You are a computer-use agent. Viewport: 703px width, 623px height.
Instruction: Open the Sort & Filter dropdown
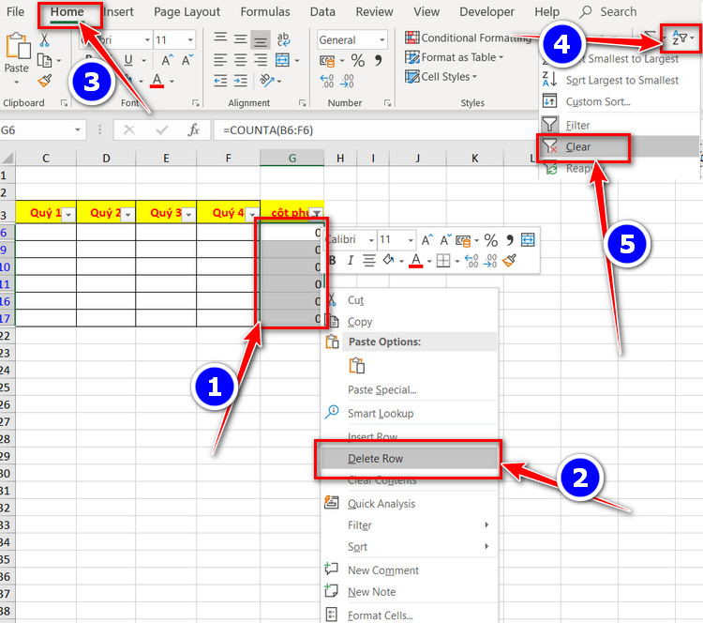pos(682,38)
